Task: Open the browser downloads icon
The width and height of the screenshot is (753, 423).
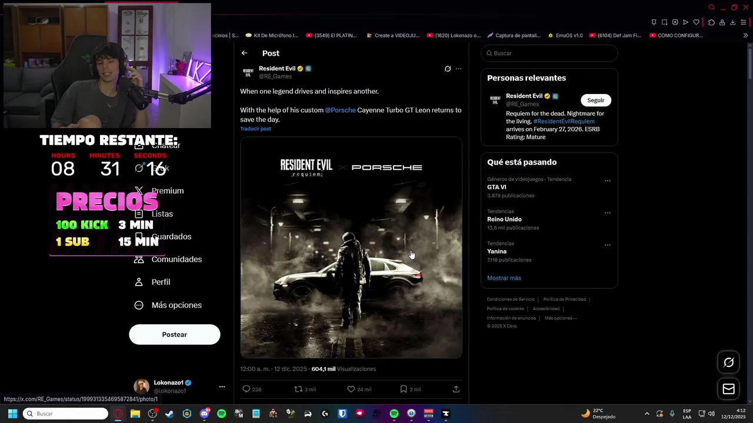Action: pos(732,22)
